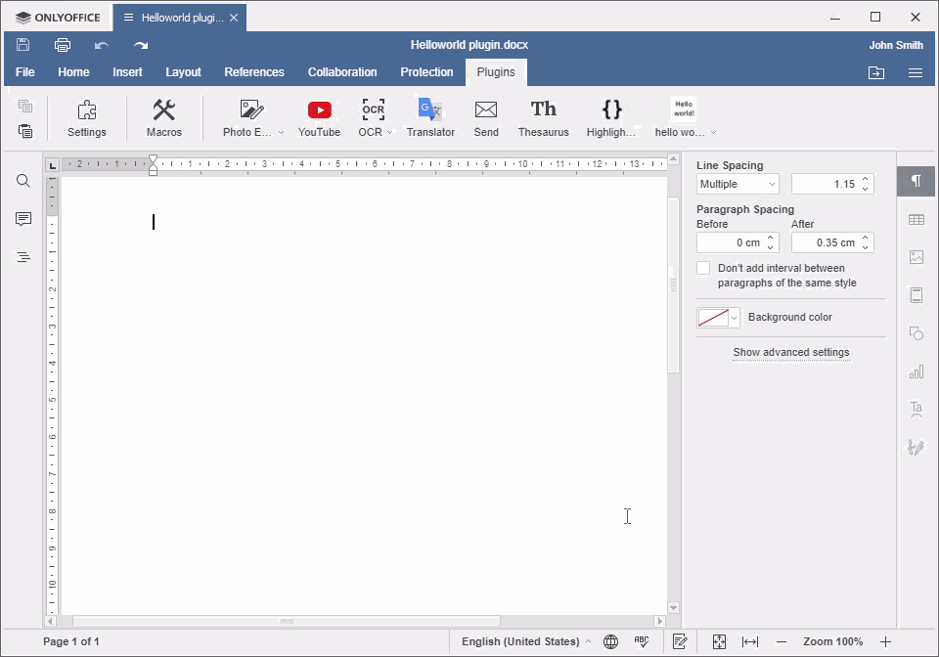Toggle Track Changes in status bar
The width and height of the screenshot is (939, 657).
point(680,641)
